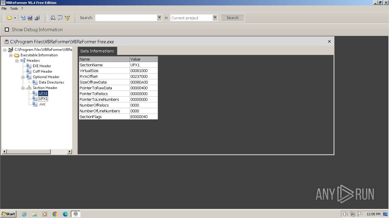Select the Section Header tree item

[45, 88]
